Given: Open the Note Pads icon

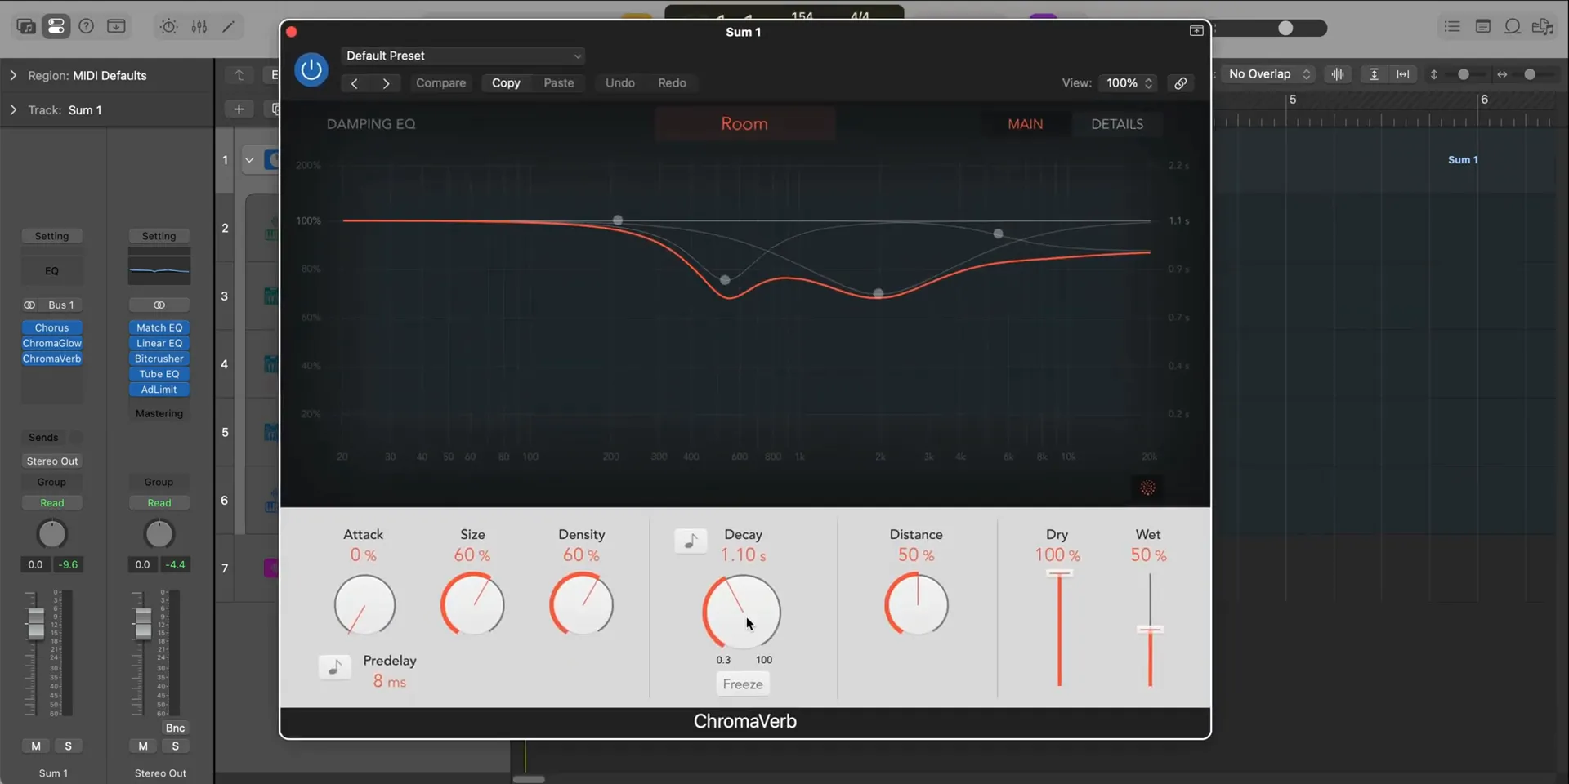Looking at the screenshot, I should pos(1482,26).
